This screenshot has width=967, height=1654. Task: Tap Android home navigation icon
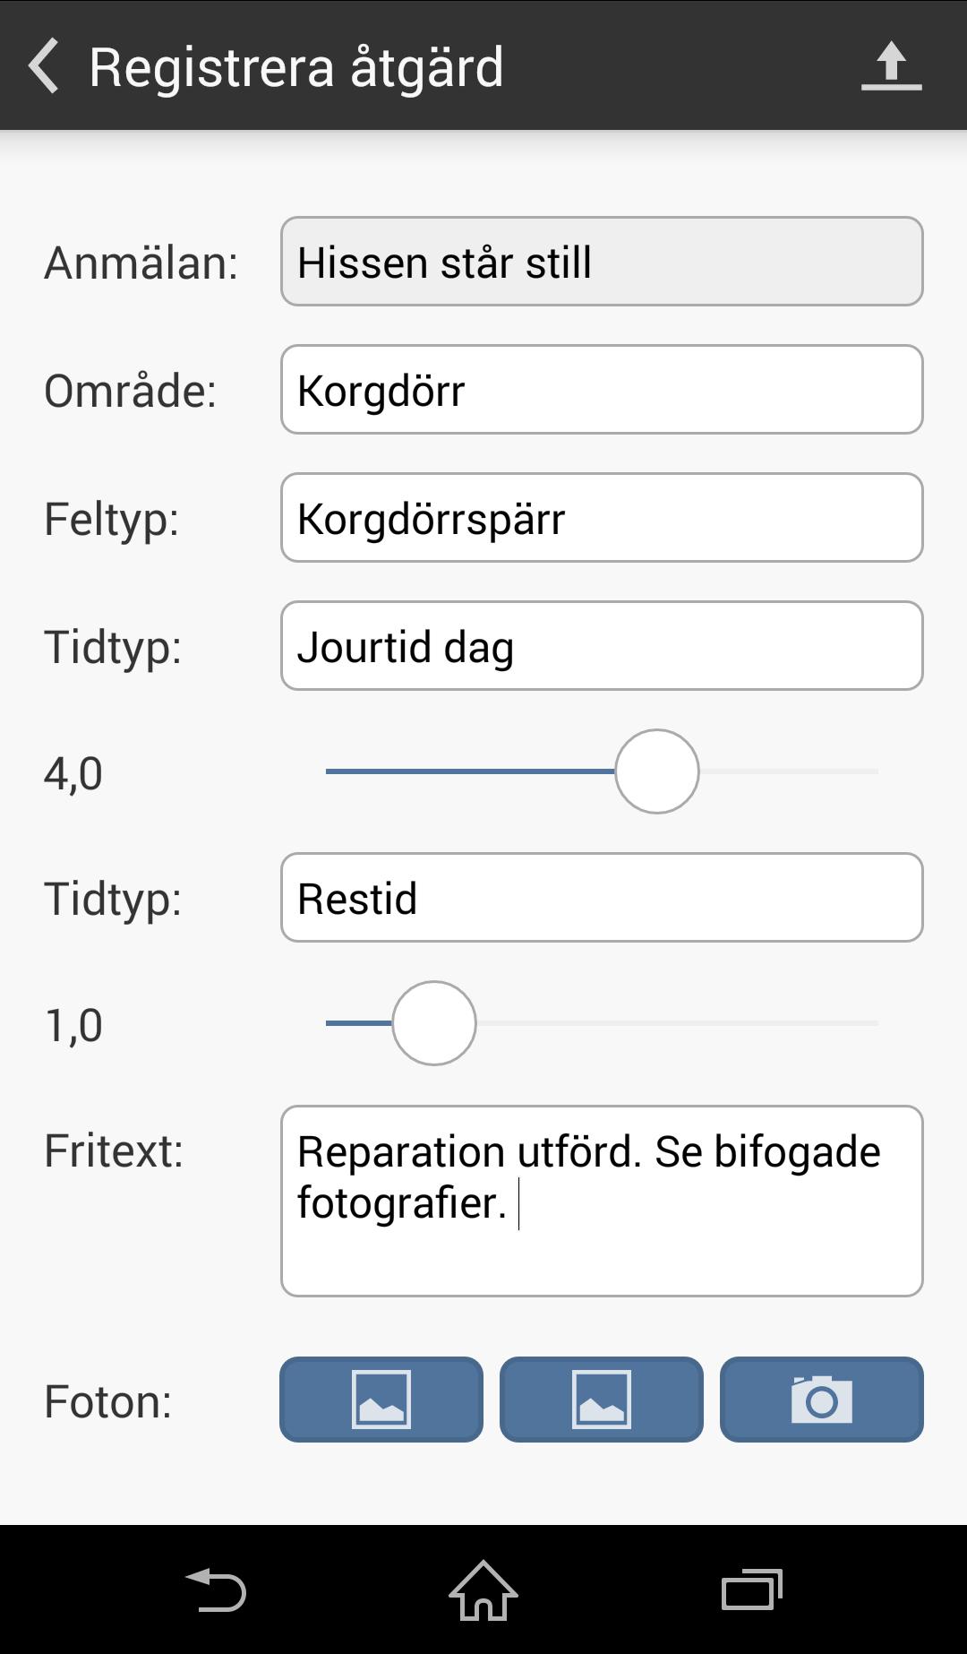tap(483, 1590)
